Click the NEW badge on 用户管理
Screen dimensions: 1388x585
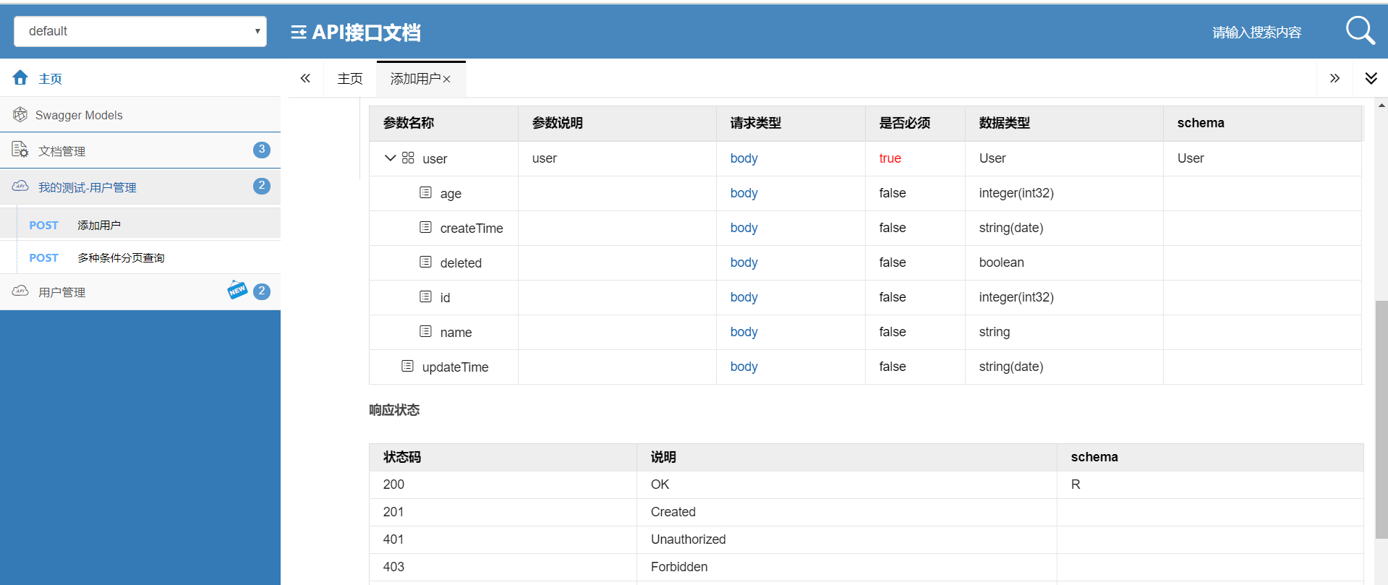click(x=237, y=290)
